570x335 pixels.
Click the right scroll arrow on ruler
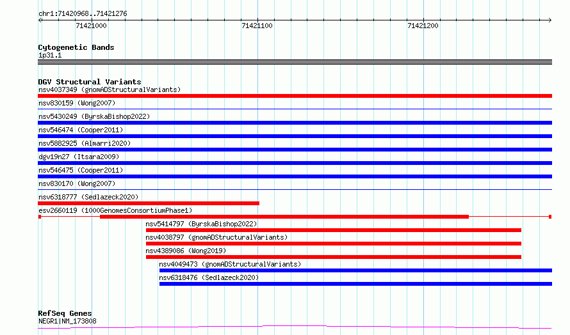[x=550, y=20]
